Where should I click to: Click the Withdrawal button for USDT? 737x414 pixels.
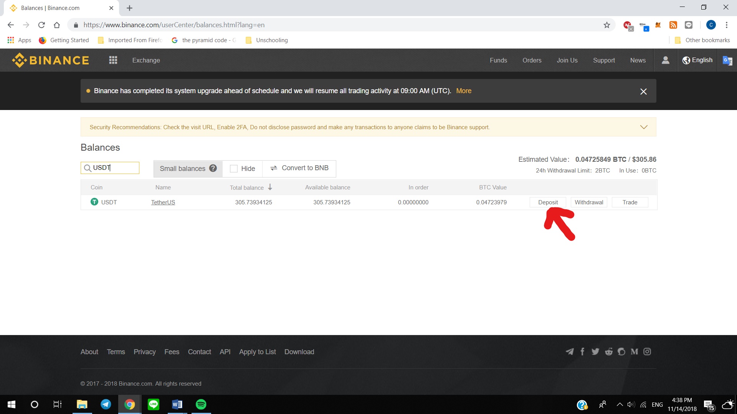(589, 202)
